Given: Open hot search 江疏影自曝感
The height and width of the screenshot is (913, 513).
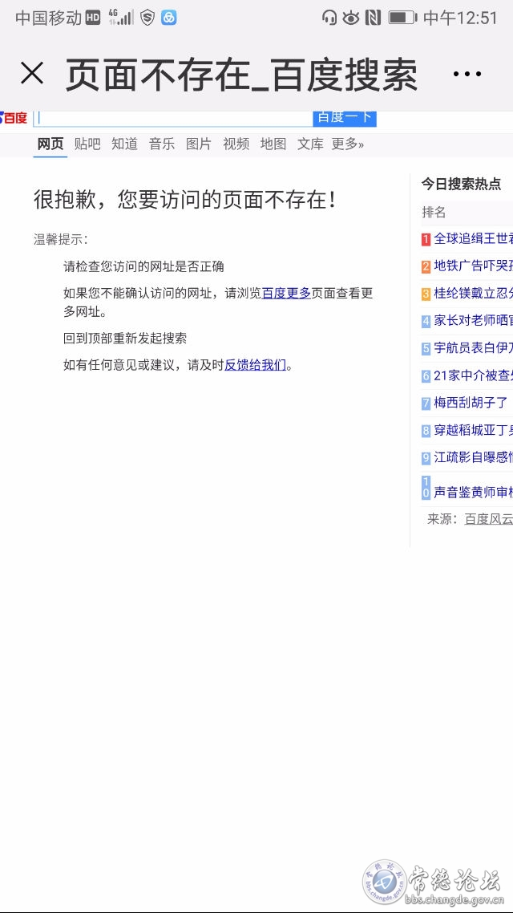Looking at the screenshot, I should (474, 457).
